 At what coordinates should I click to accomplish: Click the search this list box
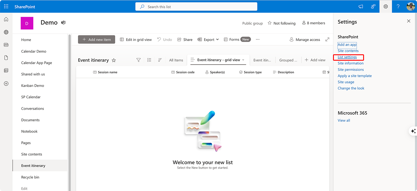pyautogui.click(x=196, y=7)
